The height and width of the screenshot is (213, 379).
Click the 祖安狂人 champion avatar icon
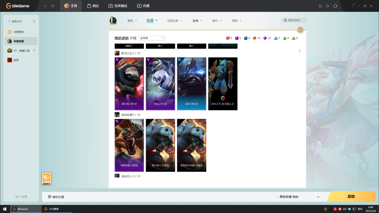tap(117, 176)
